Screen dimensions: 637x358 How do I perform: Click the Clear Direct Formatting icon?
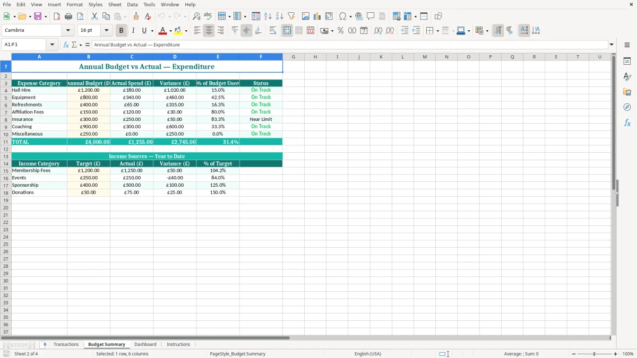[148, 16]
